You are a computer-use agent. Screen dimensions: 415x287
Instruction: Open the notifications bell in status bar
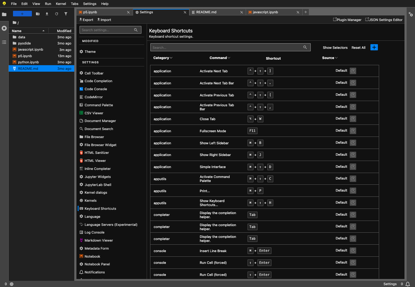[408, 284]
